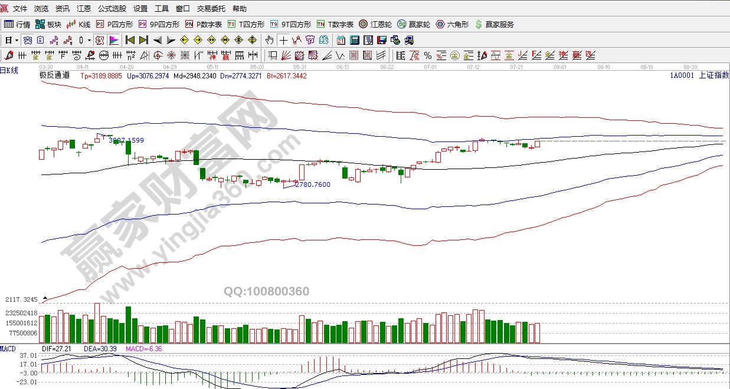
Task: Click the 赢家服务 dollar sign icon
Action: pyautogui.click(x=479, y=24)
